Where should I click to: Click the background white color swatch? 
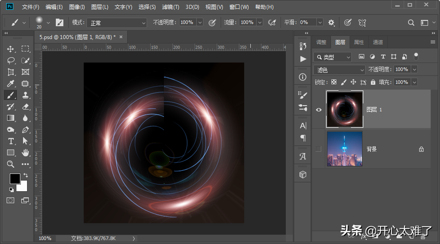(23, 187)
